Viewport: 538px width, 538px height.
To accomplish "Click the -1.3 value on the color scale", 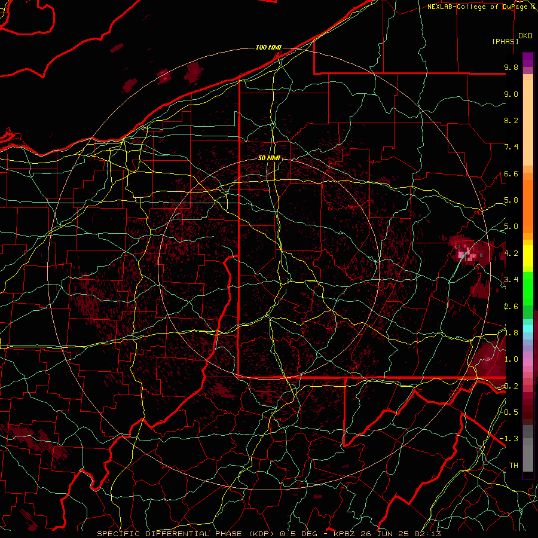I will pyautogui.click(x=509, y=439).
